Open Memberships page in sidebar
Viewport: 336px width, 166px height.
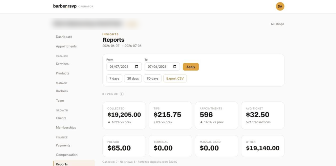pyautogui.click(x=66, y=127)
